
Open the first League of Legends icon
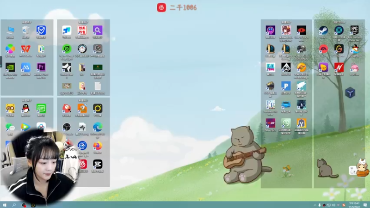271,49
